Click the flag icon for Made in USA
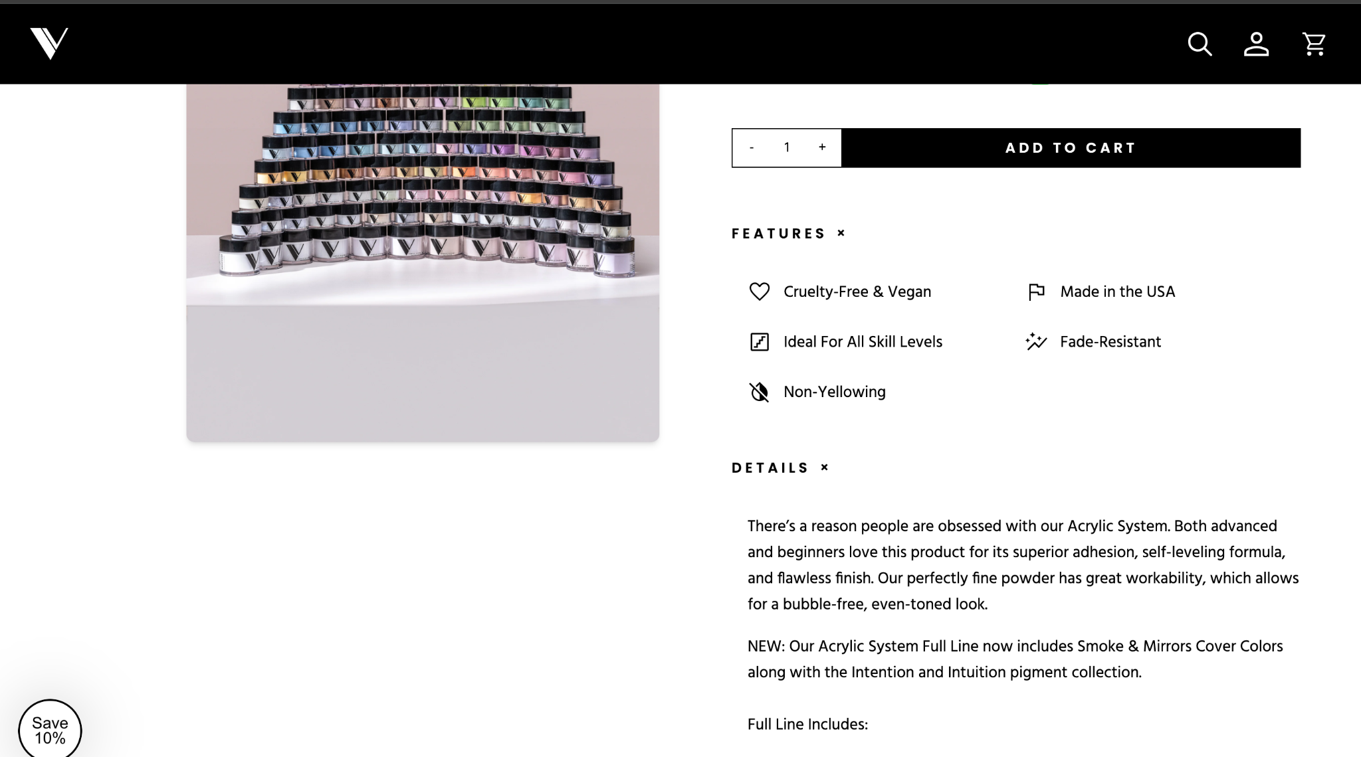Image resolution: width=1361 pixels, height=757 pixels. [1036, 292]
